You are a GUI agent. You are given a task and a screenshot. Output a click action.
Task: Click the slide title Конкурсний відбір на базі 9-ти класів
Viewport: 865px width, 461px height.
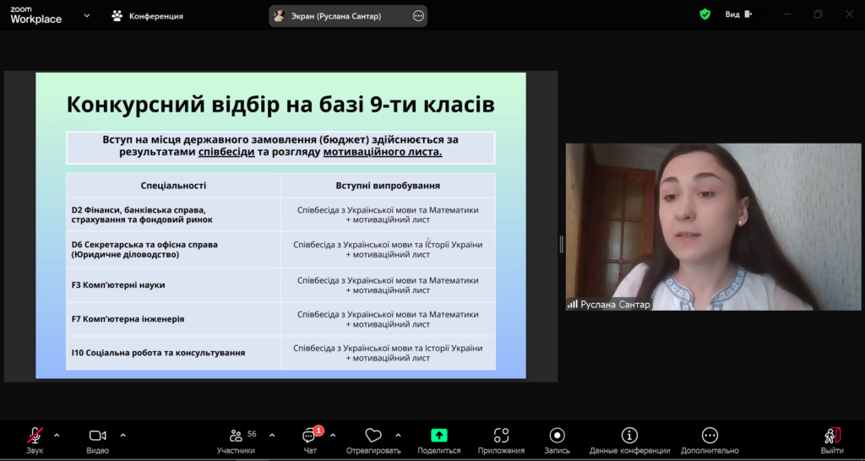280,104
